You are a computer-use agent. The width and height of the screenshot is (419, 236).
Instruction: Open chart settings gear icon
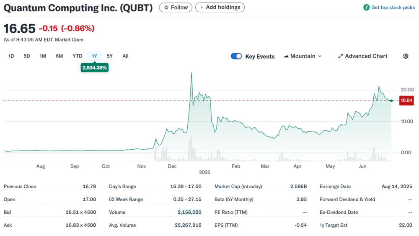(406, 56)
